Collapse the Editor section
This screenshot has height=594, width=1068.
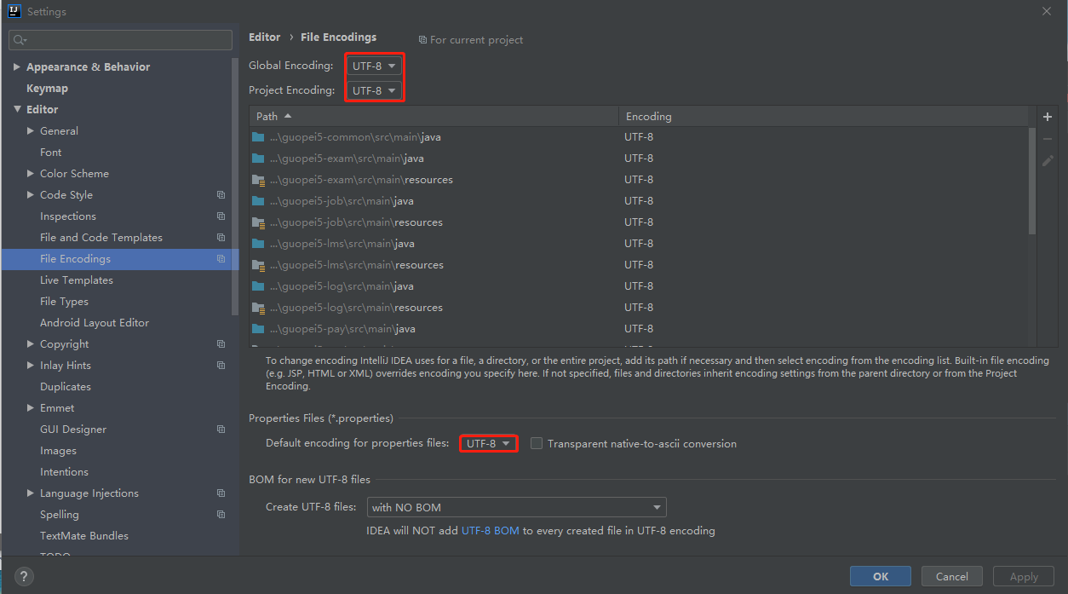point(17,109)
